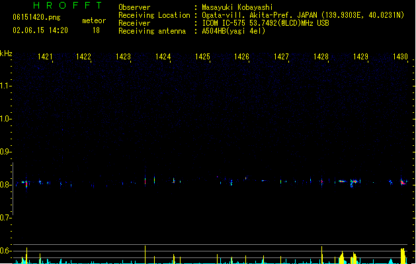Click time axis marker 1426
Image resolution: width=416 pixels, height=264 pixels.
241,57
